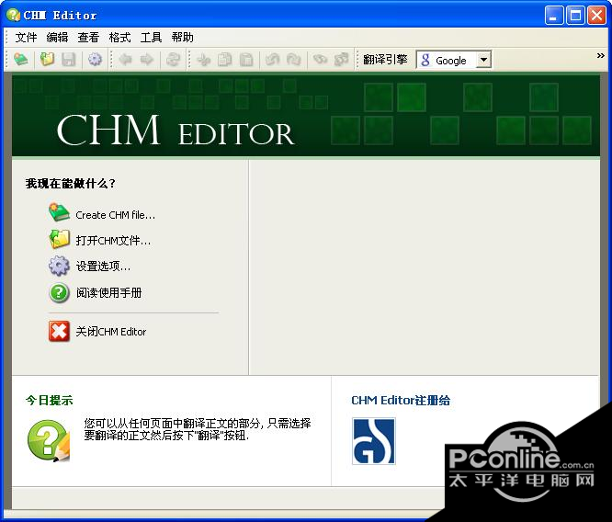
Task: Expand the Google translation engine dropdown arrow
Action: (483, 60)
